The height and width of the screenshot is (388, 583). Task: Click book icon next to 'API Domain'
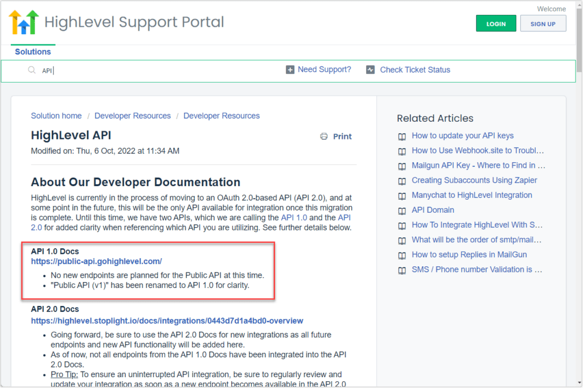(402, 210)
